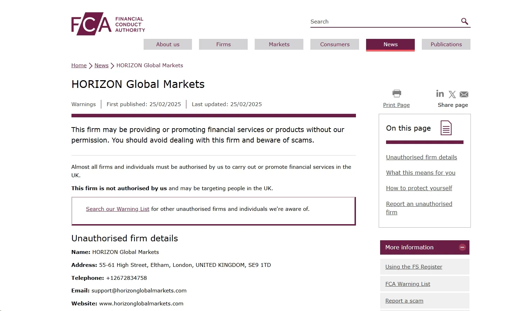
Task: Open the Firms menu
Action: click(224, 44)
